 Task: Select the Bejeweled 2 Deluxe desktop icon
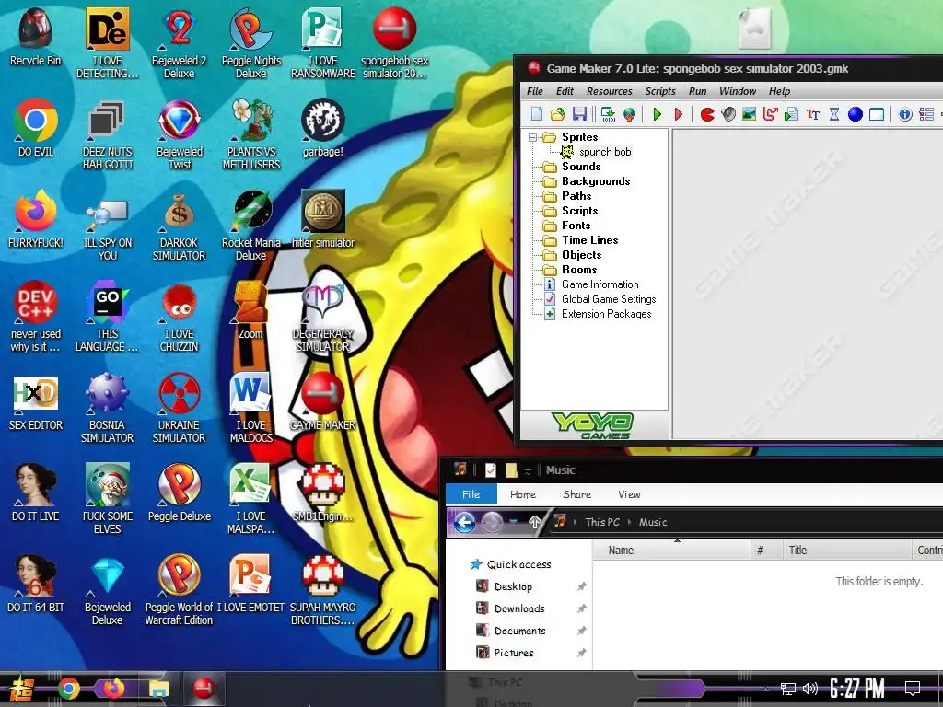click(180, 42)
